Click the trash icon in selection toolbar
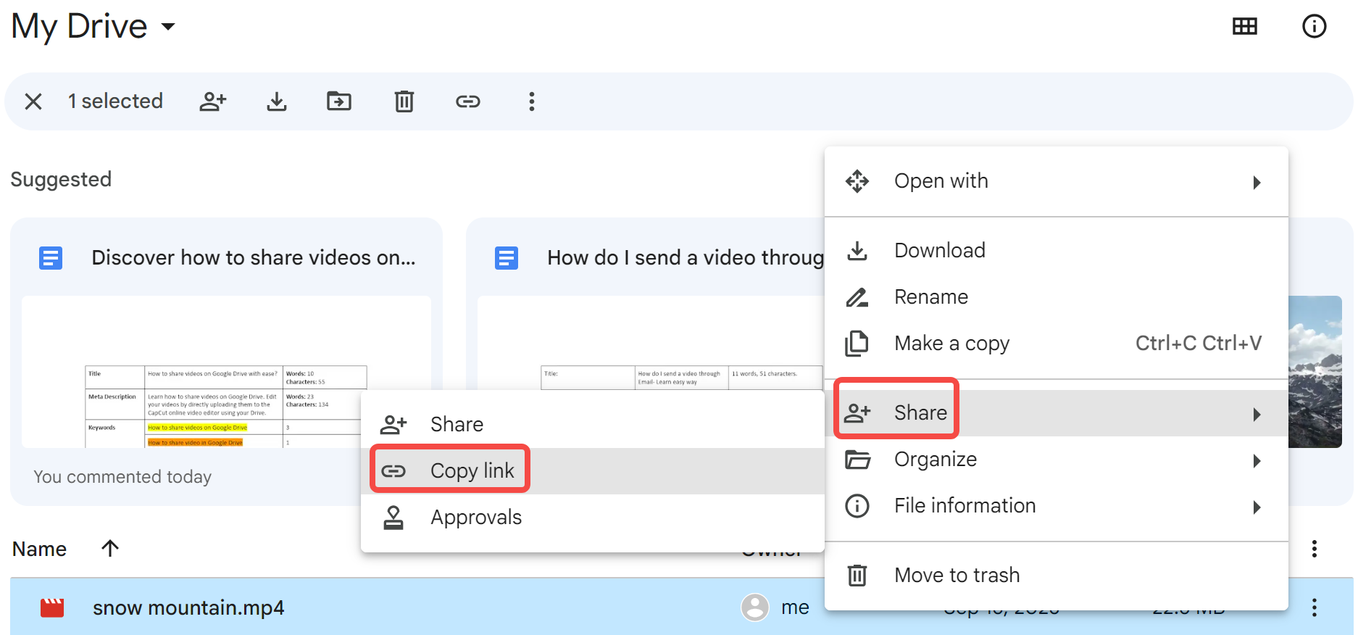1358x635 pixels. tap(404, 101)
